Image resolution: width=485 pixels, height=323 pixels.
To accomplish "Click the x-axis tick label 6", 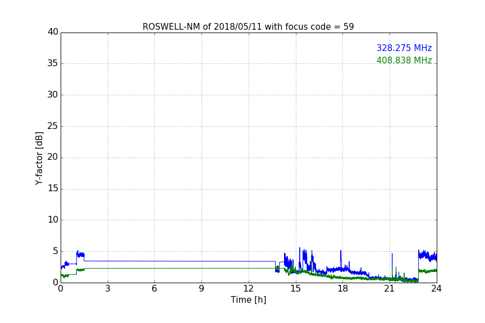I will (x=154, y=289).
